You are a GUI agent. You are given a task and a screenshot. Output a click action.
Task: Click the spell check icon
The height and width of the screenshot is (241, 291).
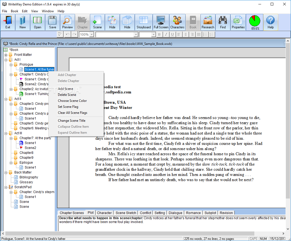[x=60, y=34]
